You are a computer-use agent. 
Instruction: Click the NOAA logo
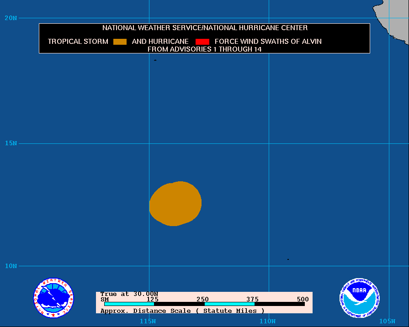(x=360, y=298)
